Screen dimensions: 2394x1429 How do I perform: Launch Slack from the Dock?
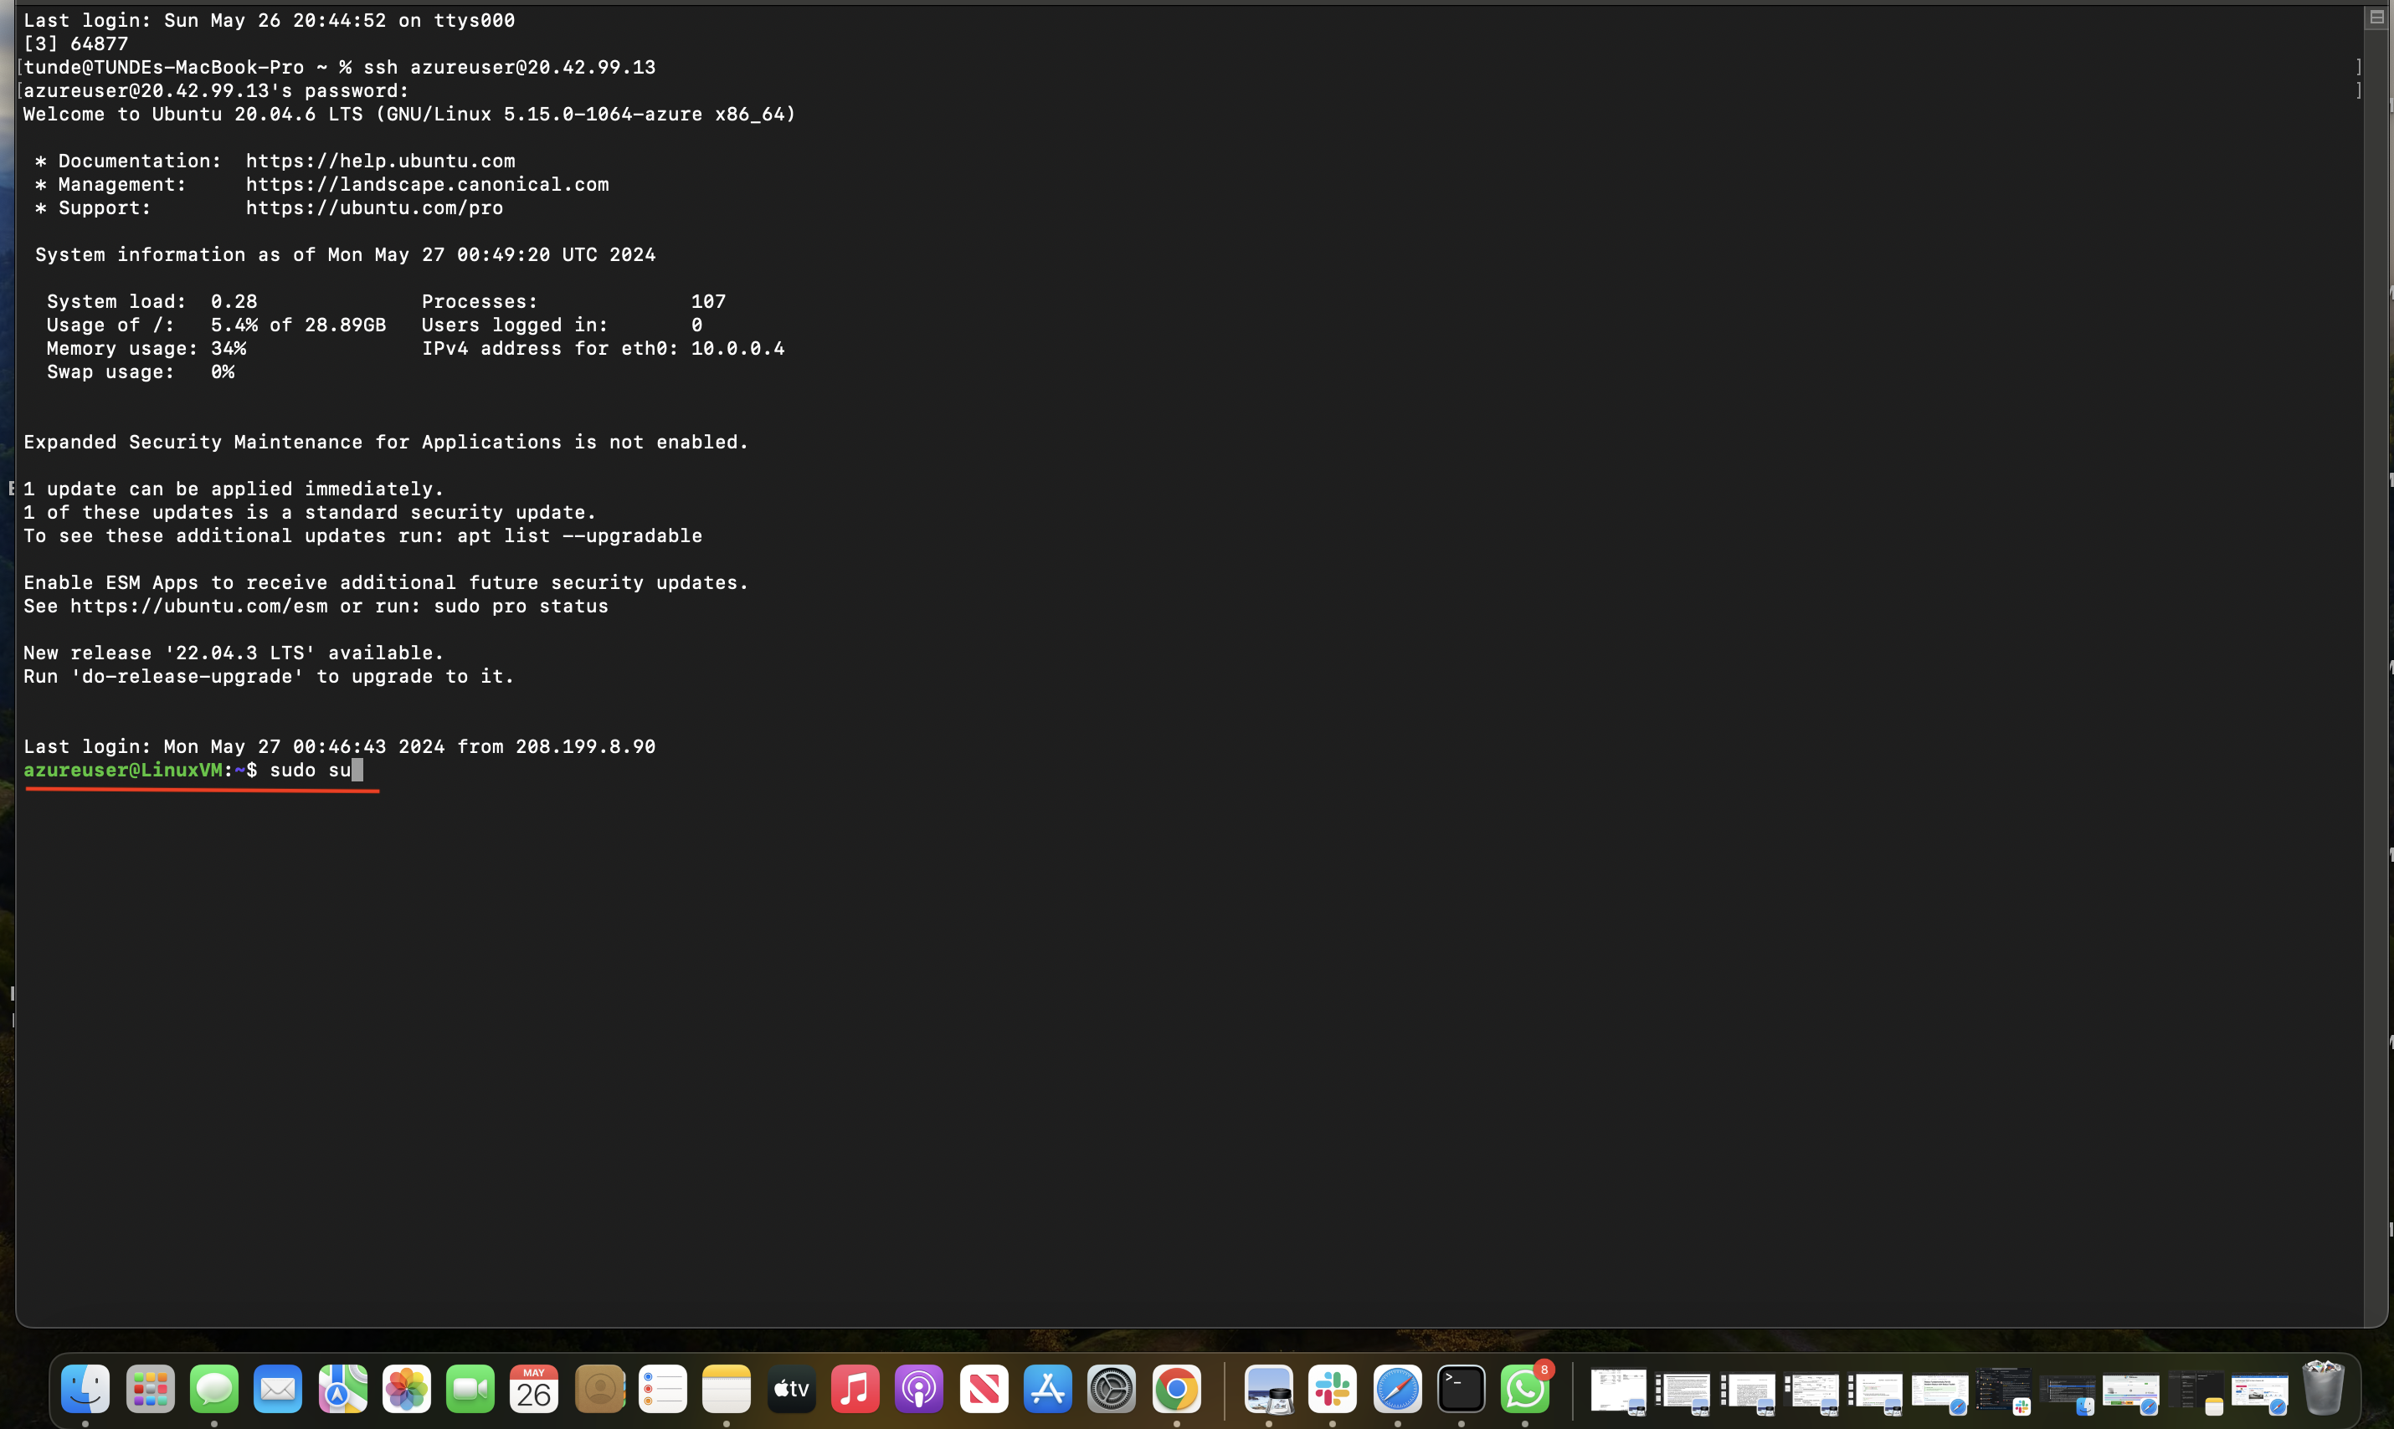pos(1333,1390)
